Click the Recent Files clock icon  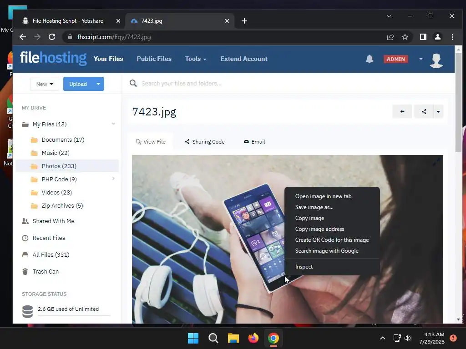click(x=25, y=238)
